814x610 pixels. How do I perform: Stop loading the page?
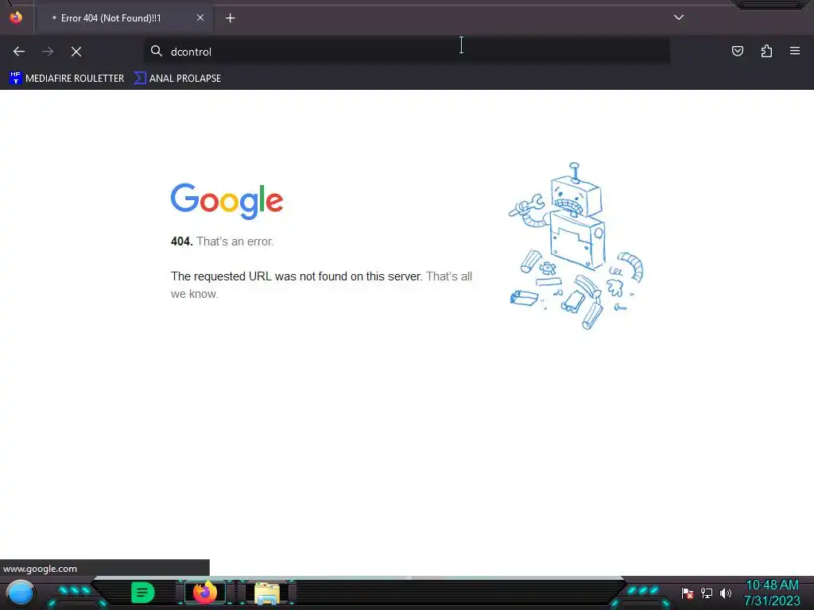coord(76,52)
